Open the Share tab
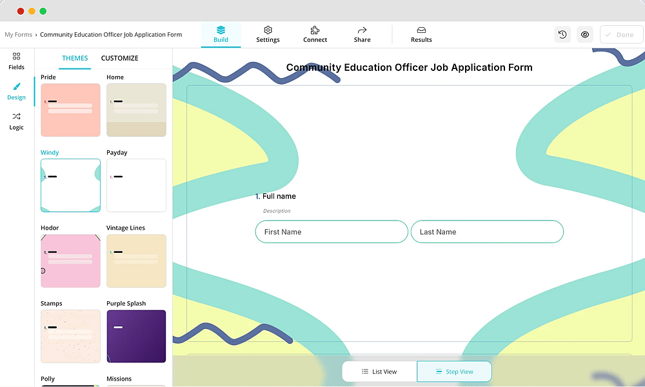 point(362,35)
